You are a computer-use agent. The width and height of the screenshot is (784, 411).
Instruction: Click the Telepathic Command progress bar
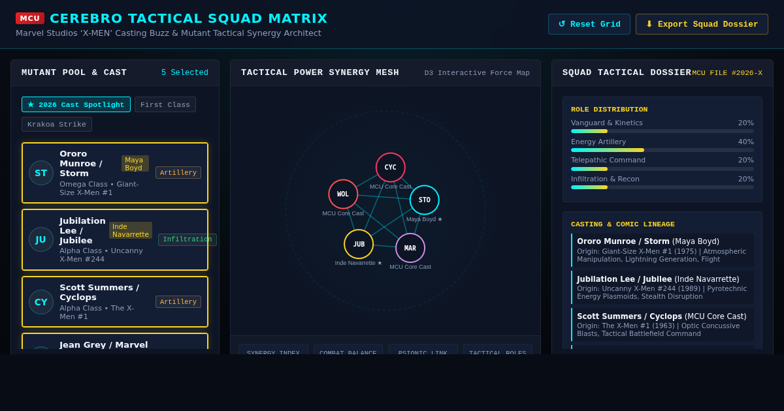click(x=662, y=169)
